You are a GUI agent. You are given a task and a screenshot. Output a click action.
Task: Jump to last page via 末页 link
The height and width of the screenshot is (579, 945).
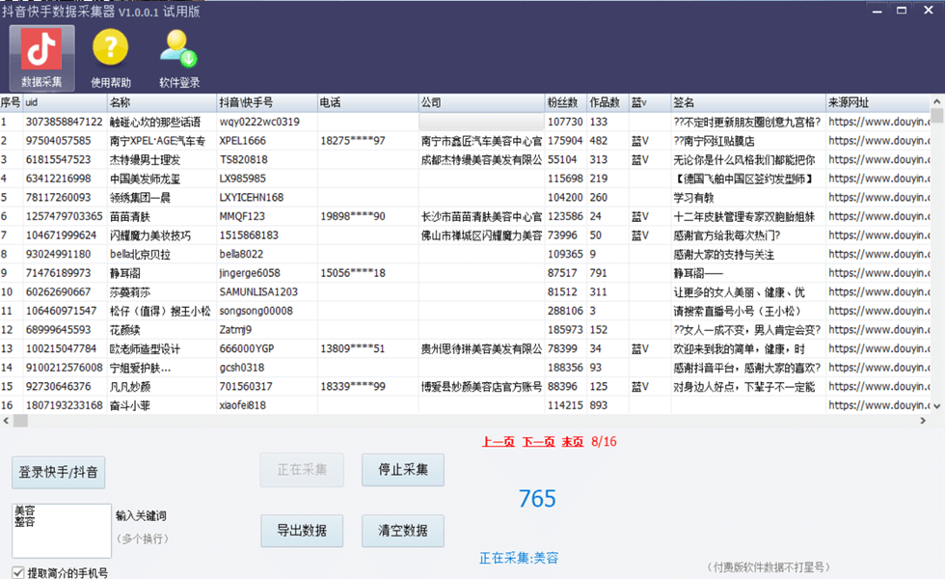tap(573, 442)
